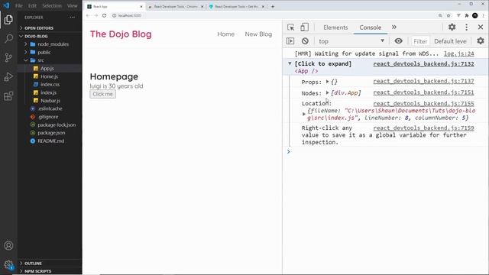Expand the Props object in console

pos(327,82)
